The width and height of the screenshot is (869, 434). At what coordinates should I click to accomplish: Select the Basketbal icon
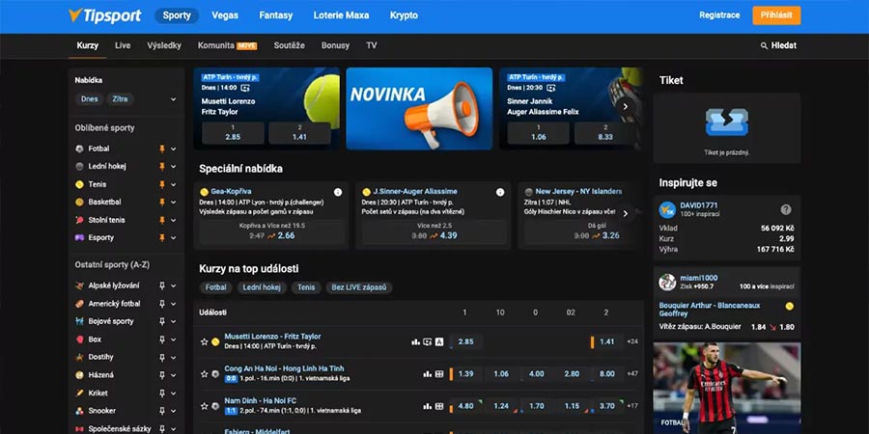[80, 203]
